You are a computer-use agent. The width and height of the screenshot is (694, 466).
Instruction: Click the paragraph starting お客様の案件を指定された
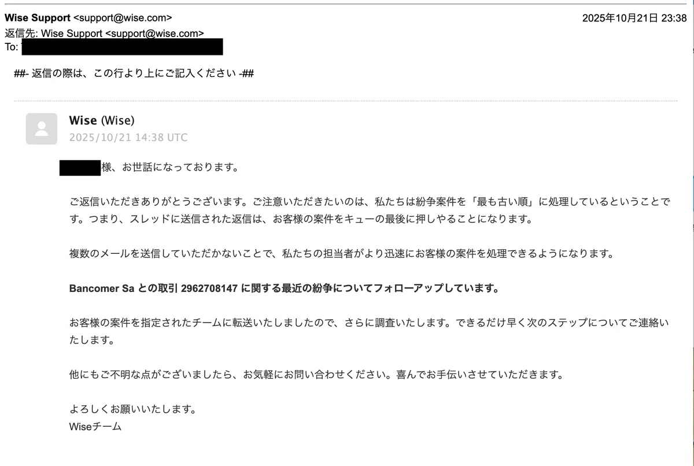[369, 331]
